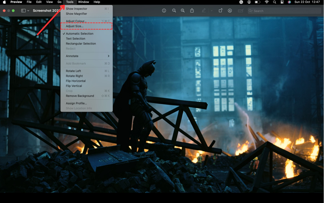324x203 pixels.
Task: Select the Highlight tool icon
Action: pyautogui.click(x=203, y=11)
